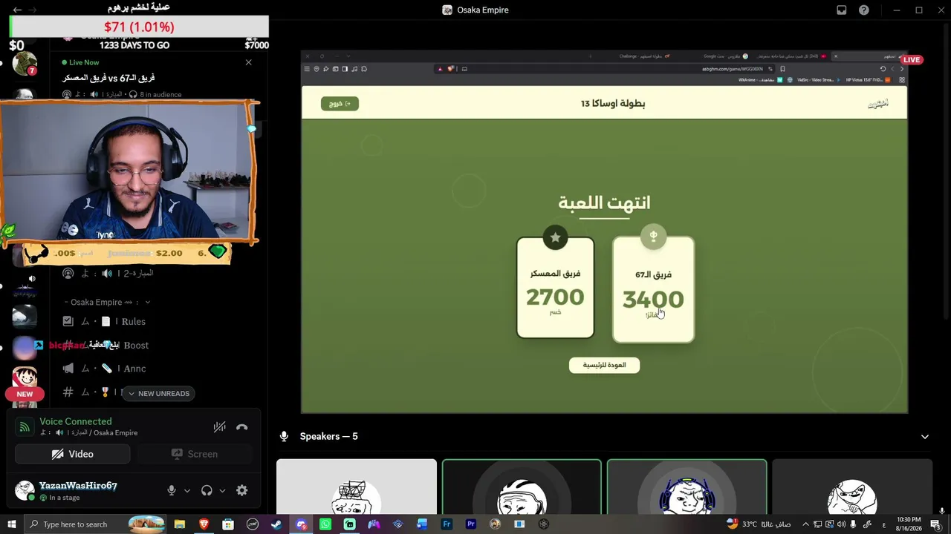Deafen with the headphones icon
The height and width of the screenshot is (534, 951).
207,490
